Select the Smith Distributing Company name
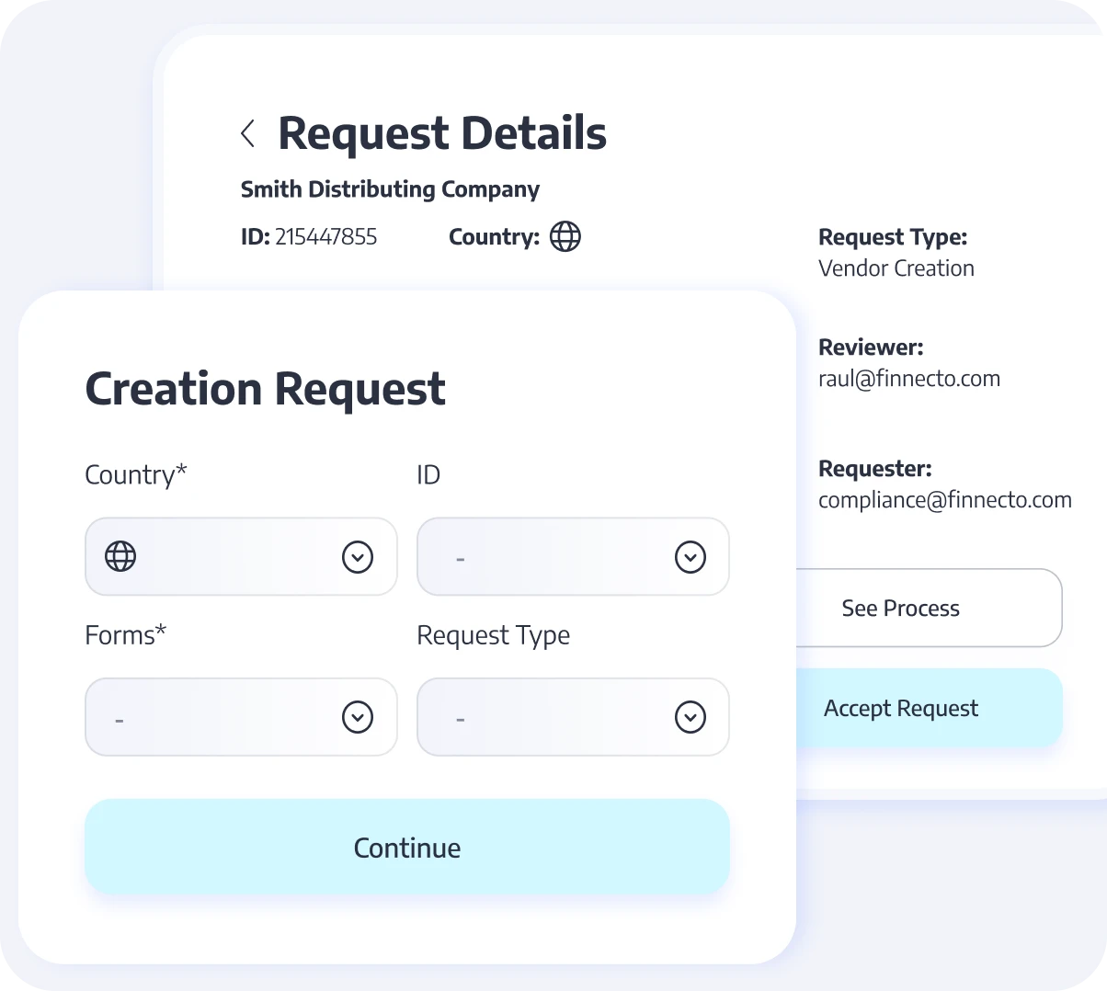 tap(390, 189)
